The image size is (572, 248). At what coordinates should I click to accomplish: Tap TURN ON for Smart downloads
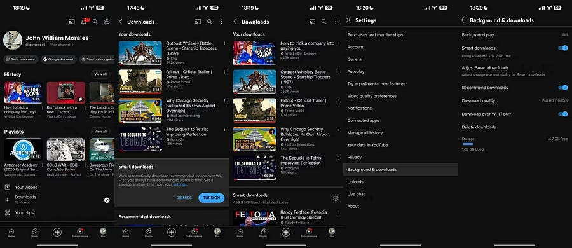212,198
